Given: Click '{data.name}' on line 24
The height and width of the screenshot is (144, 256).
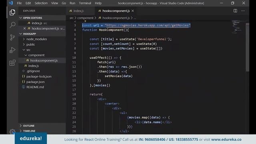Looking at the screenshot, I should pos(152,122).
